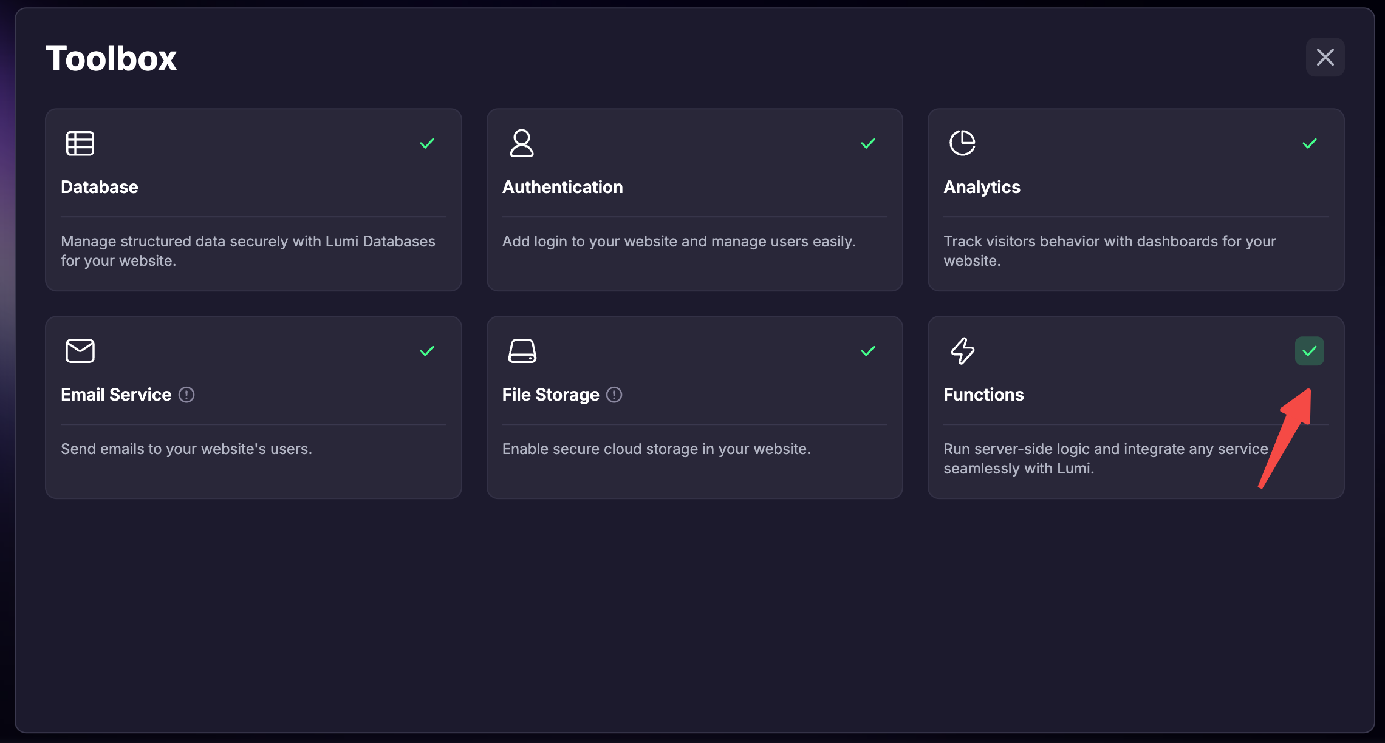Disable the highlighted Functions checkmark

click(x=1309, y=351)
